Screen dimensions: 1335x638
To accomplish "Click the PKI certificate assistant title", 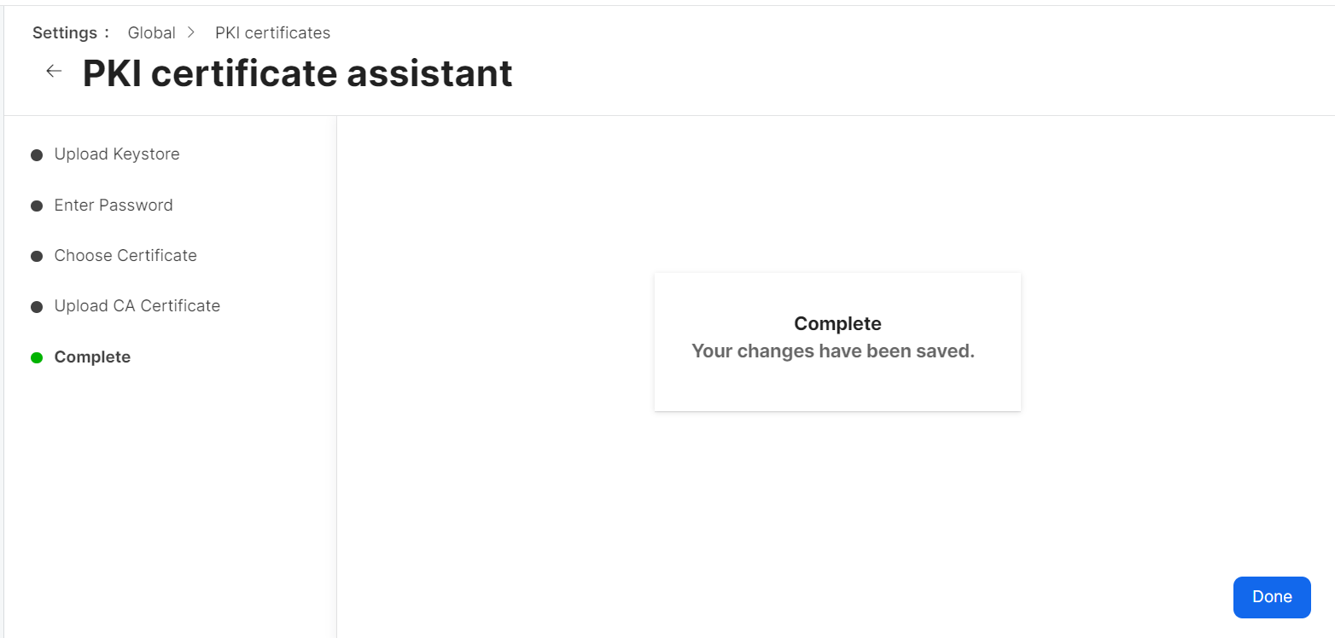I will coord(297,73).
